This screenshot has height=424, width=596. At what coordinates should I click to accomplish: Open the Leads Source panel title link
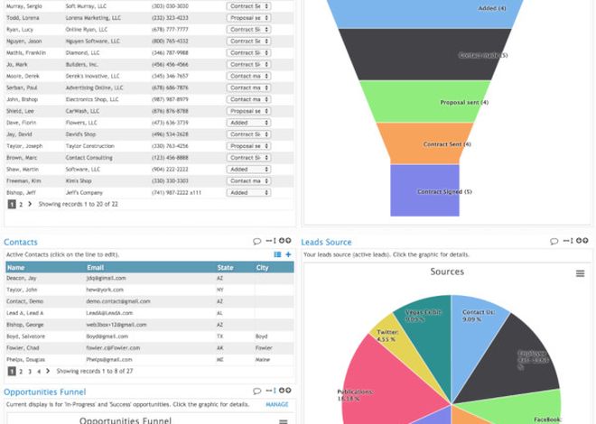(326, 242)
